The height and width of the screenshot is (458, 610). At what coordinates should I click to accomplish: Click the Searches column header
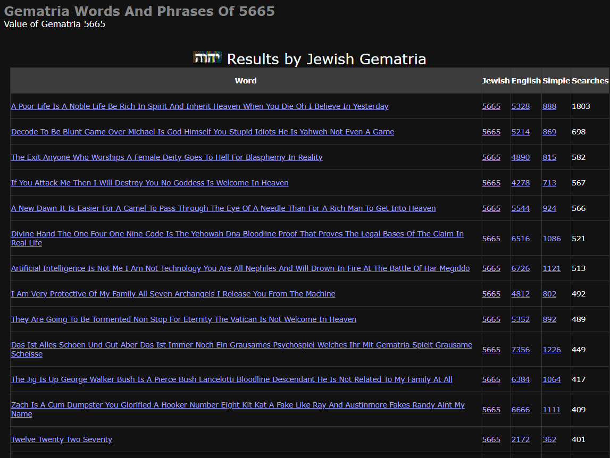590,80
